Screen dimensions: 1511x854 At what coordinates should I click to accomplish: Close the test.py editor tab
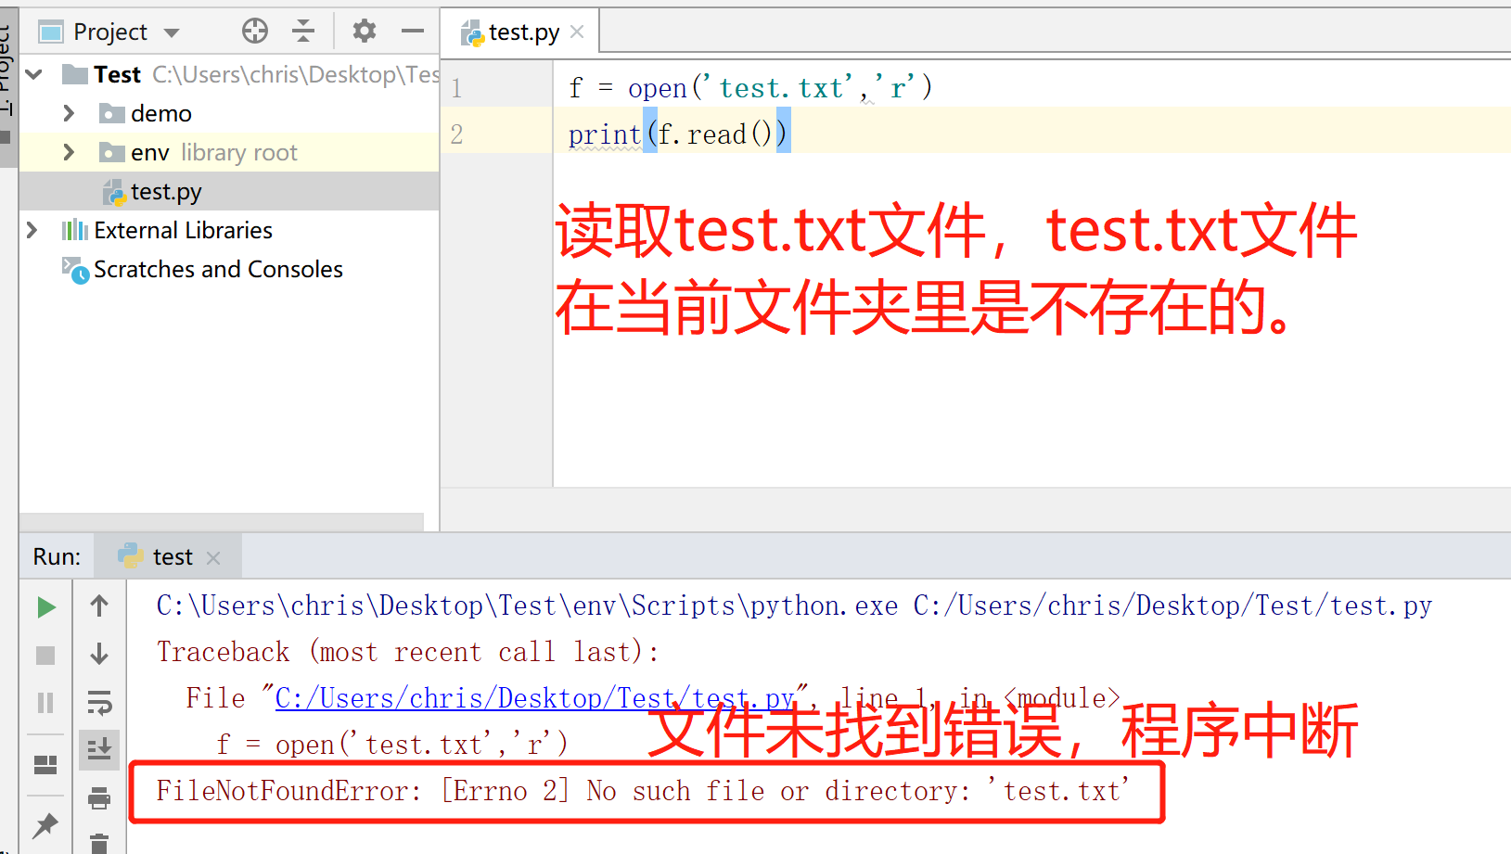pos(577,32)
